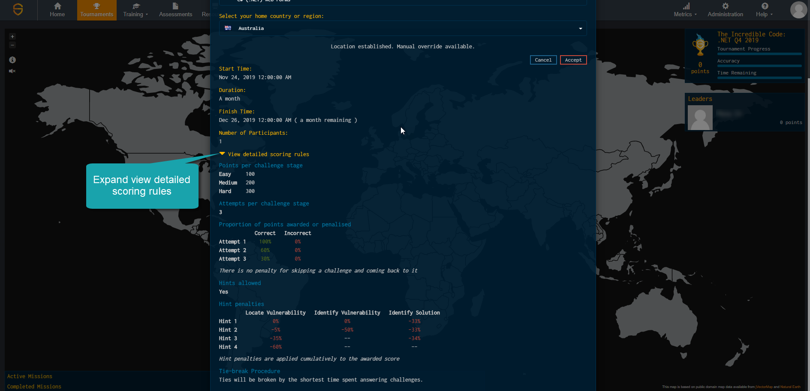810x391 pixels.
Task: Expand the Metrics dropdown menu
Action: [685, 10]
